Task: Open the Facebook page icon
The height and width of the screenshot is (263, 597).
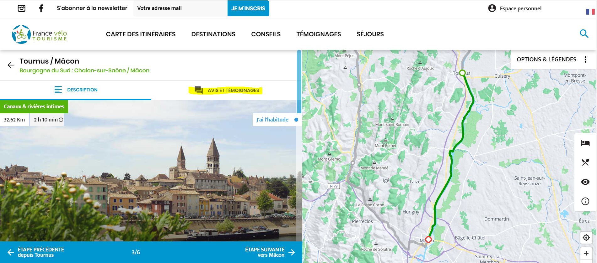Action: tap(41, 8)
